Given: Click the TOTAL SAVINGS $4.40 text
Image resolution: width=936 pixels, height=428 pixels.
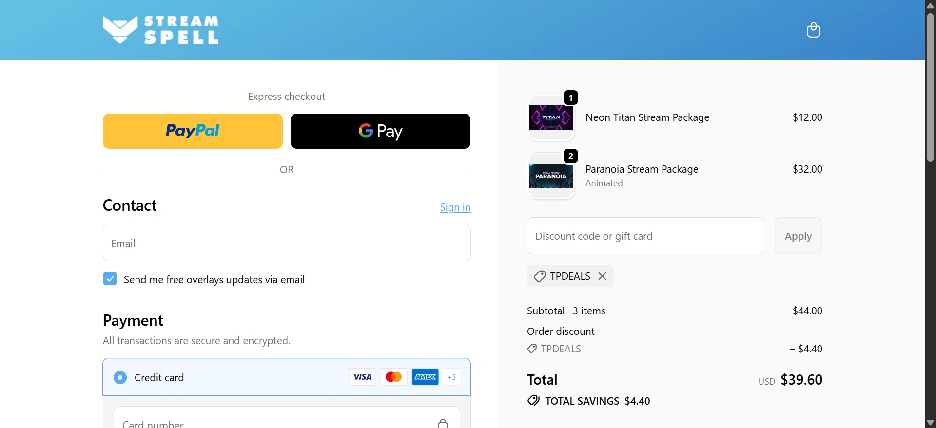Looking at the screenshot, I should [x=598, y=401].
